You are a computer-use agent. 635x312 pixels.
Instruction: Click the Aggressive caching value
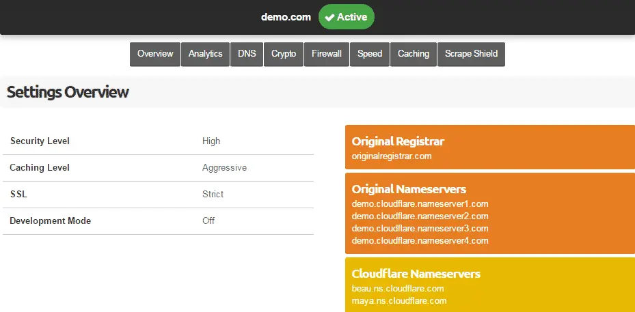pos(224,167)
